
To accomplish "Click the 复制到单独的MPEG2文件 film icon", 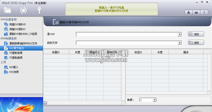I will click(6, 43).
